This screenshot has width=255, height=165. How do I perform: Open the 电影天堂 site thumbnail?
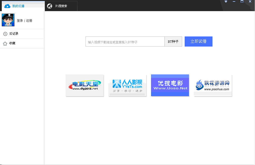point(84,85)
